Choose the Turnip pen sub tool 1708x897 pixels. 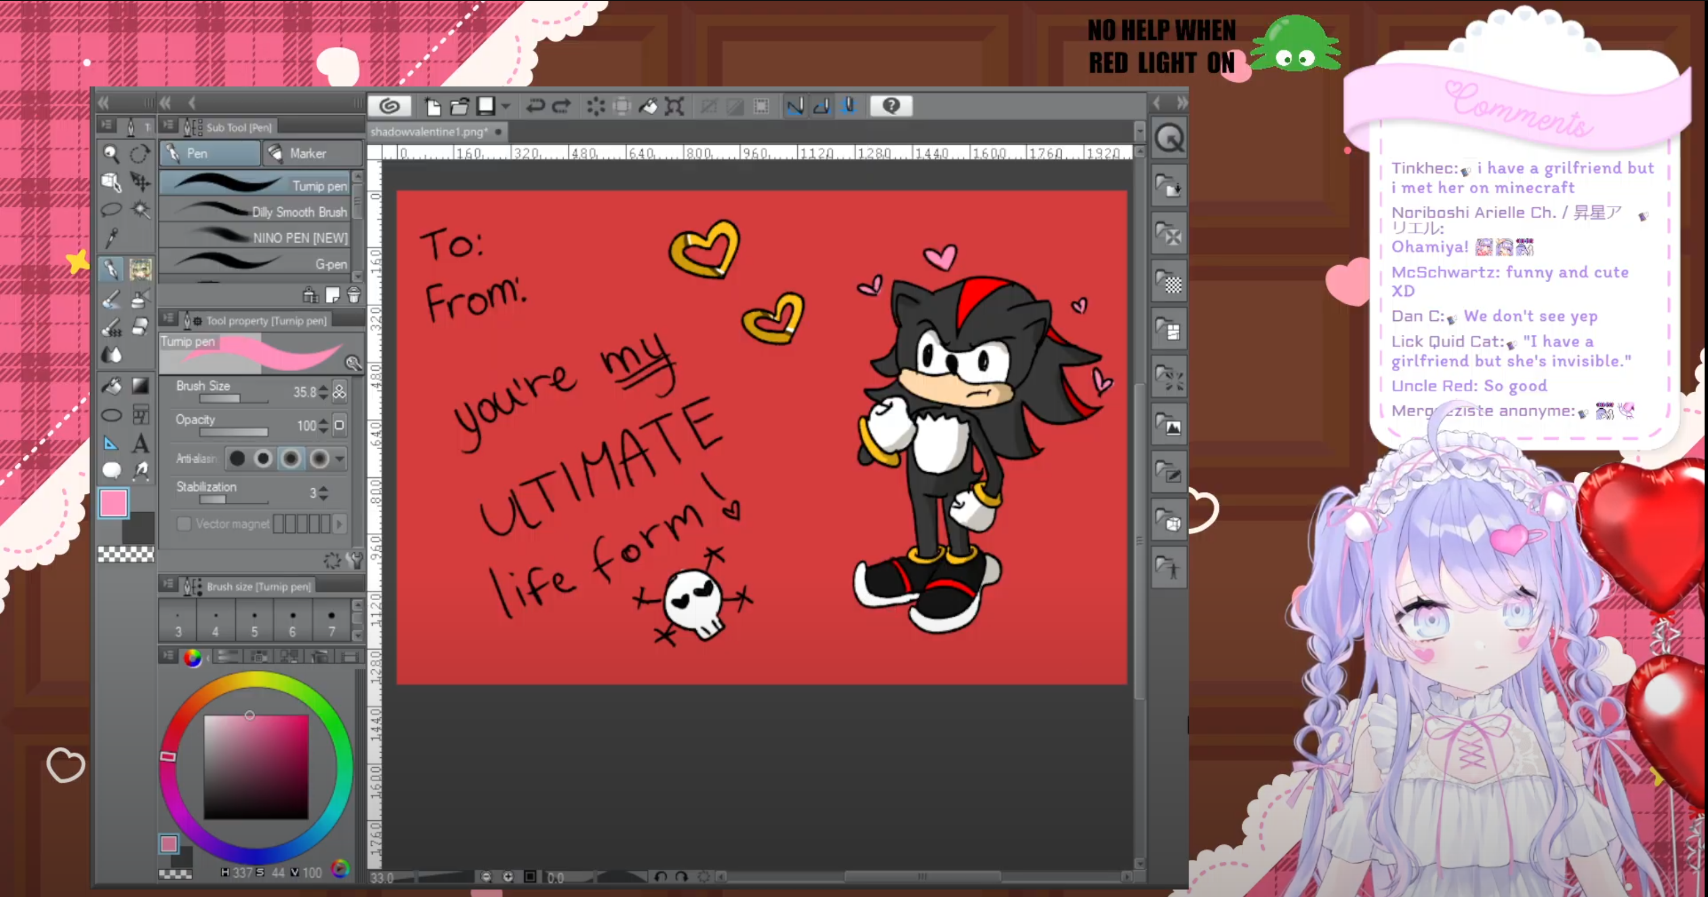tap(256, 183)
